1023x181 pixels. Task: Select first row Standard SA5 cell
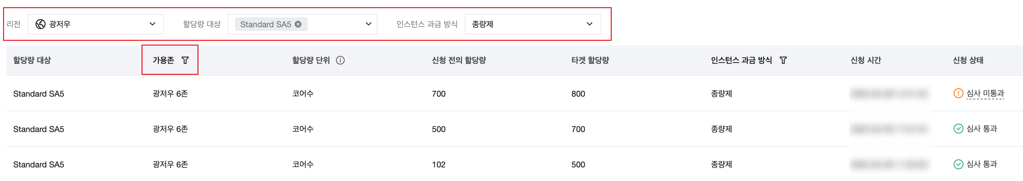click(x=39, y=94)
